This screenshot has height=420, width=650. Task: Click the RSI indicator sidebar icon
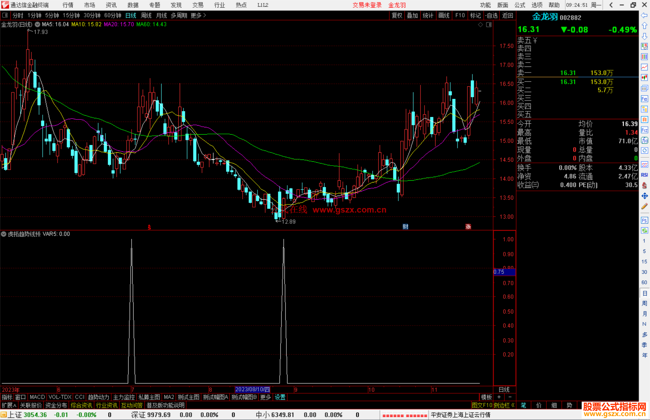coord(644,175)
